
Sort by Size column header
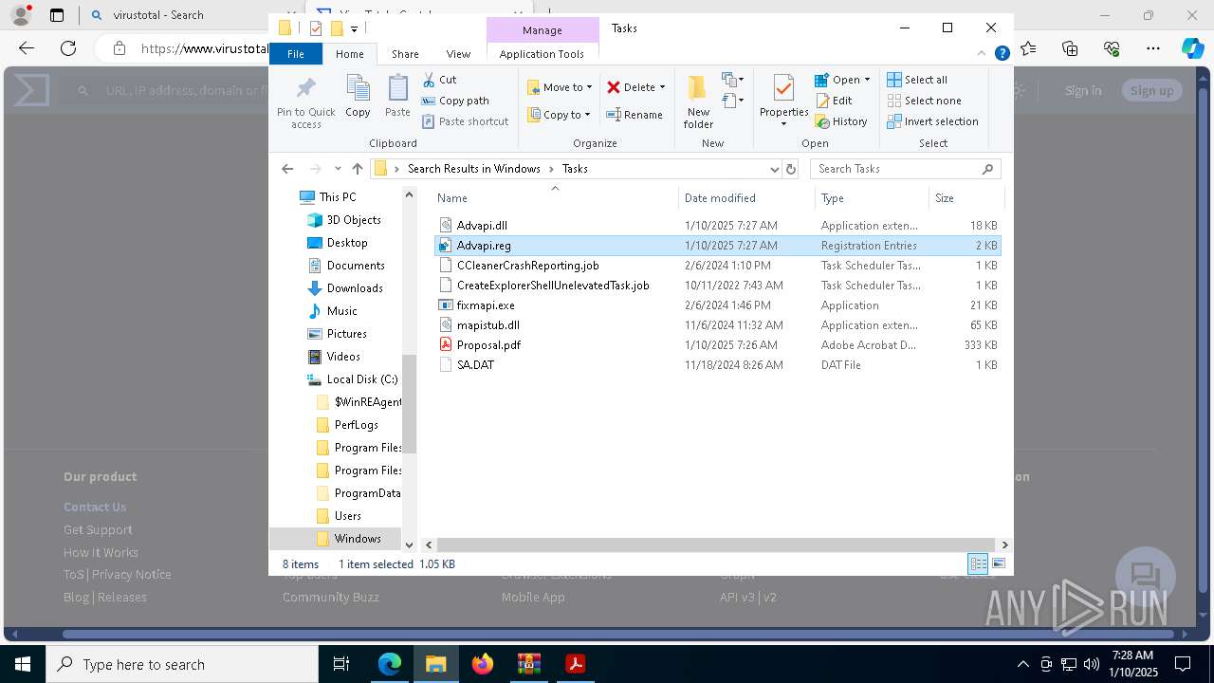[x=945, y=198]
